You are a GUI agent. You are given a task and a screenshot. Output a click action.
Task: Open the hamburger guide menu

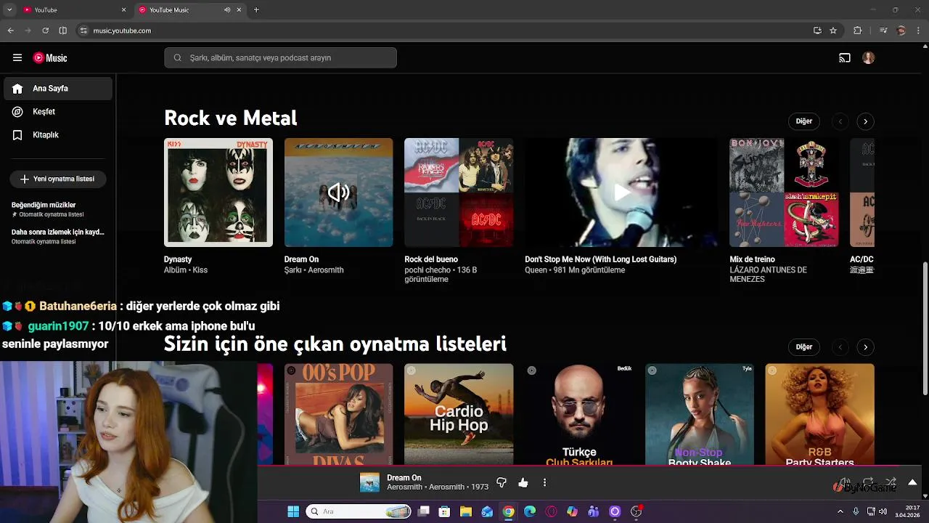coord(17,58)
